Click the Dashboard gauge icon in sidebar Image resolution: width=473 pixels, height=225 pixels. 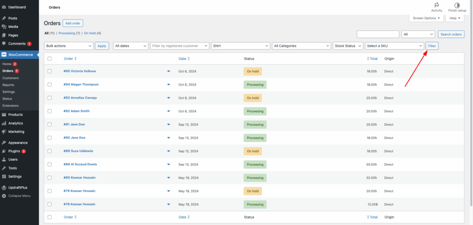click(4, 7)
